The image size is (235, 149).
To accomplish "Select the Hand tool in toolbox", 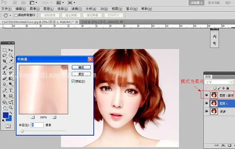I will [x=4, y=108].
